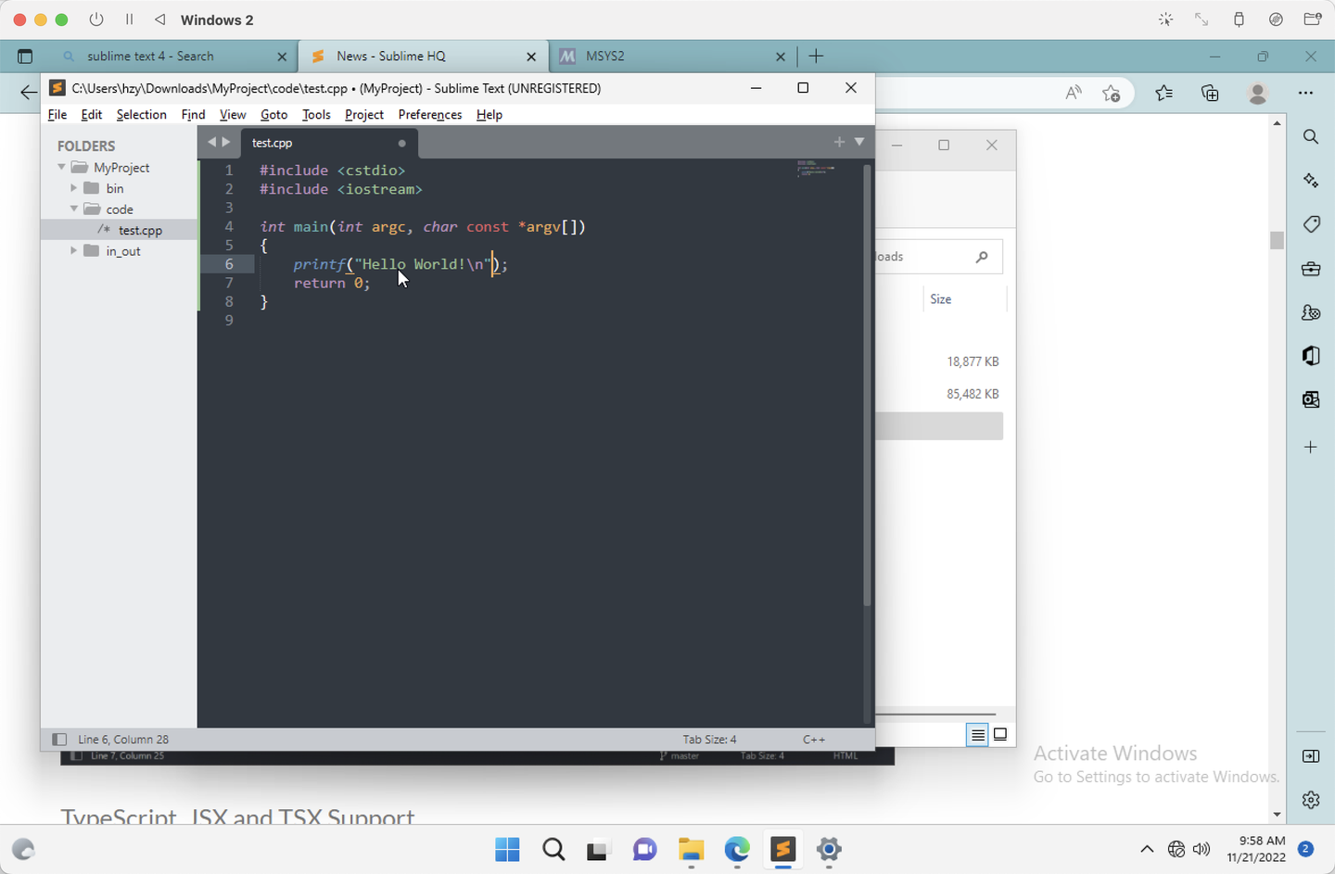Collapse the code folder in the sidebar
The height and width of the screenshot is (874, 1335).
tap(74, 209)
